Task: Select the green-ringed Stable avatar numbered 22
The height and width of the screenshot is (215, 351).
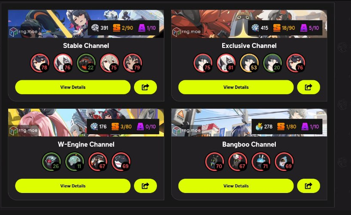Action: [x=86, y=63]
